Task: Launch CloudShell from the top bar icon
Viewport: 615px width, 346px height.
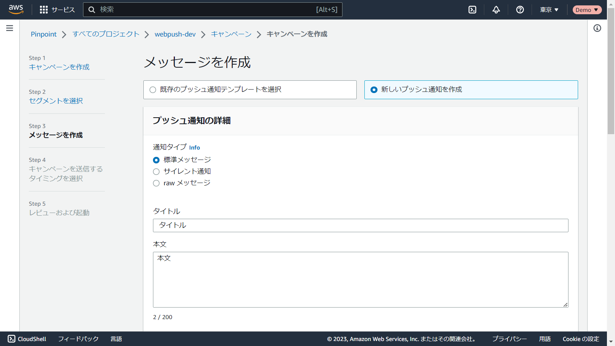Action: (472, 10)
